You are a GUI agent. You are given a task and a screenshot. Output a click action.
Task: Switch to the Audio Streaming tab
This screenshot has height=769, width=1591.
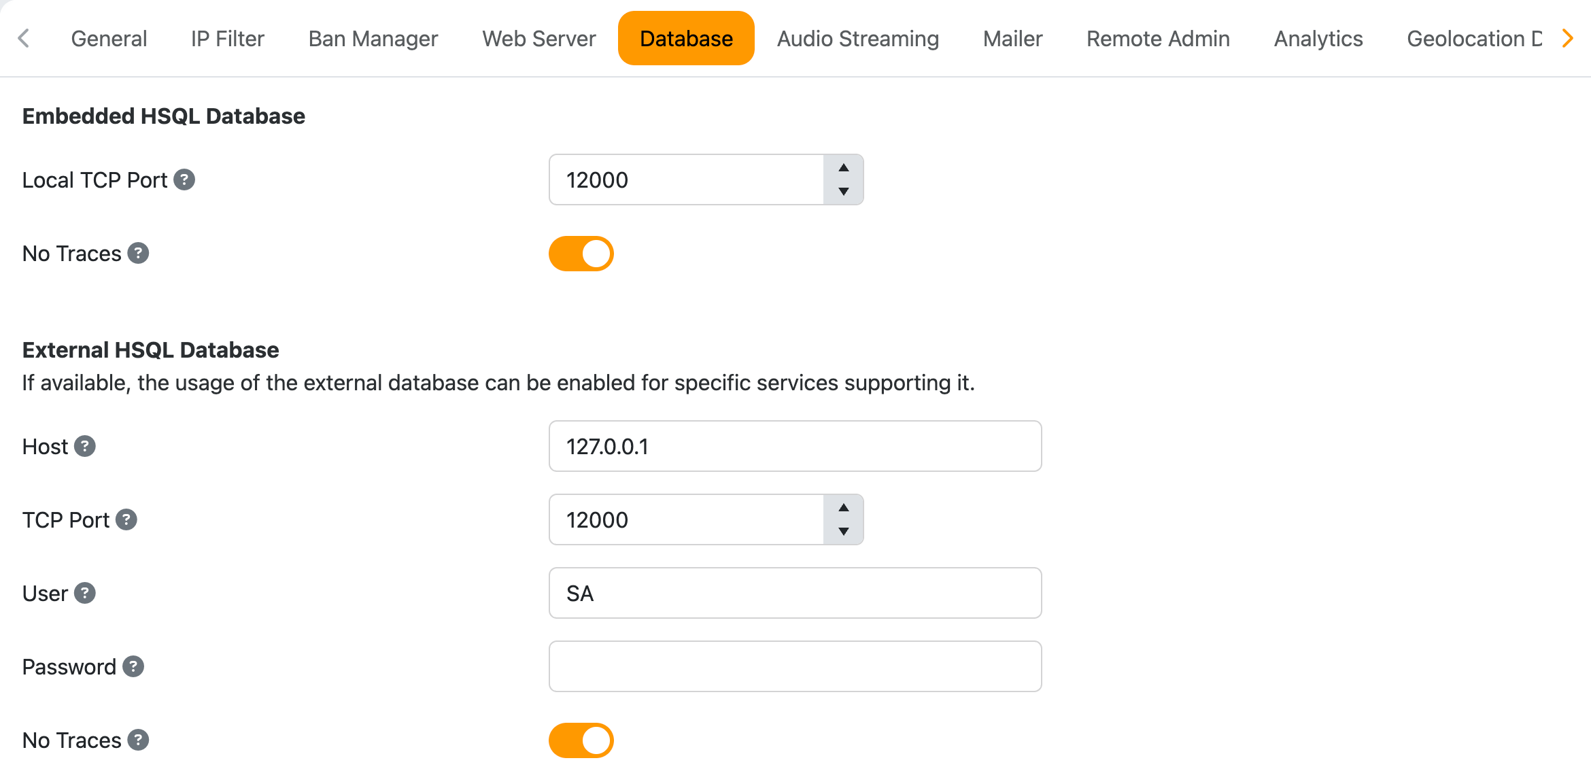pos(857,38)
